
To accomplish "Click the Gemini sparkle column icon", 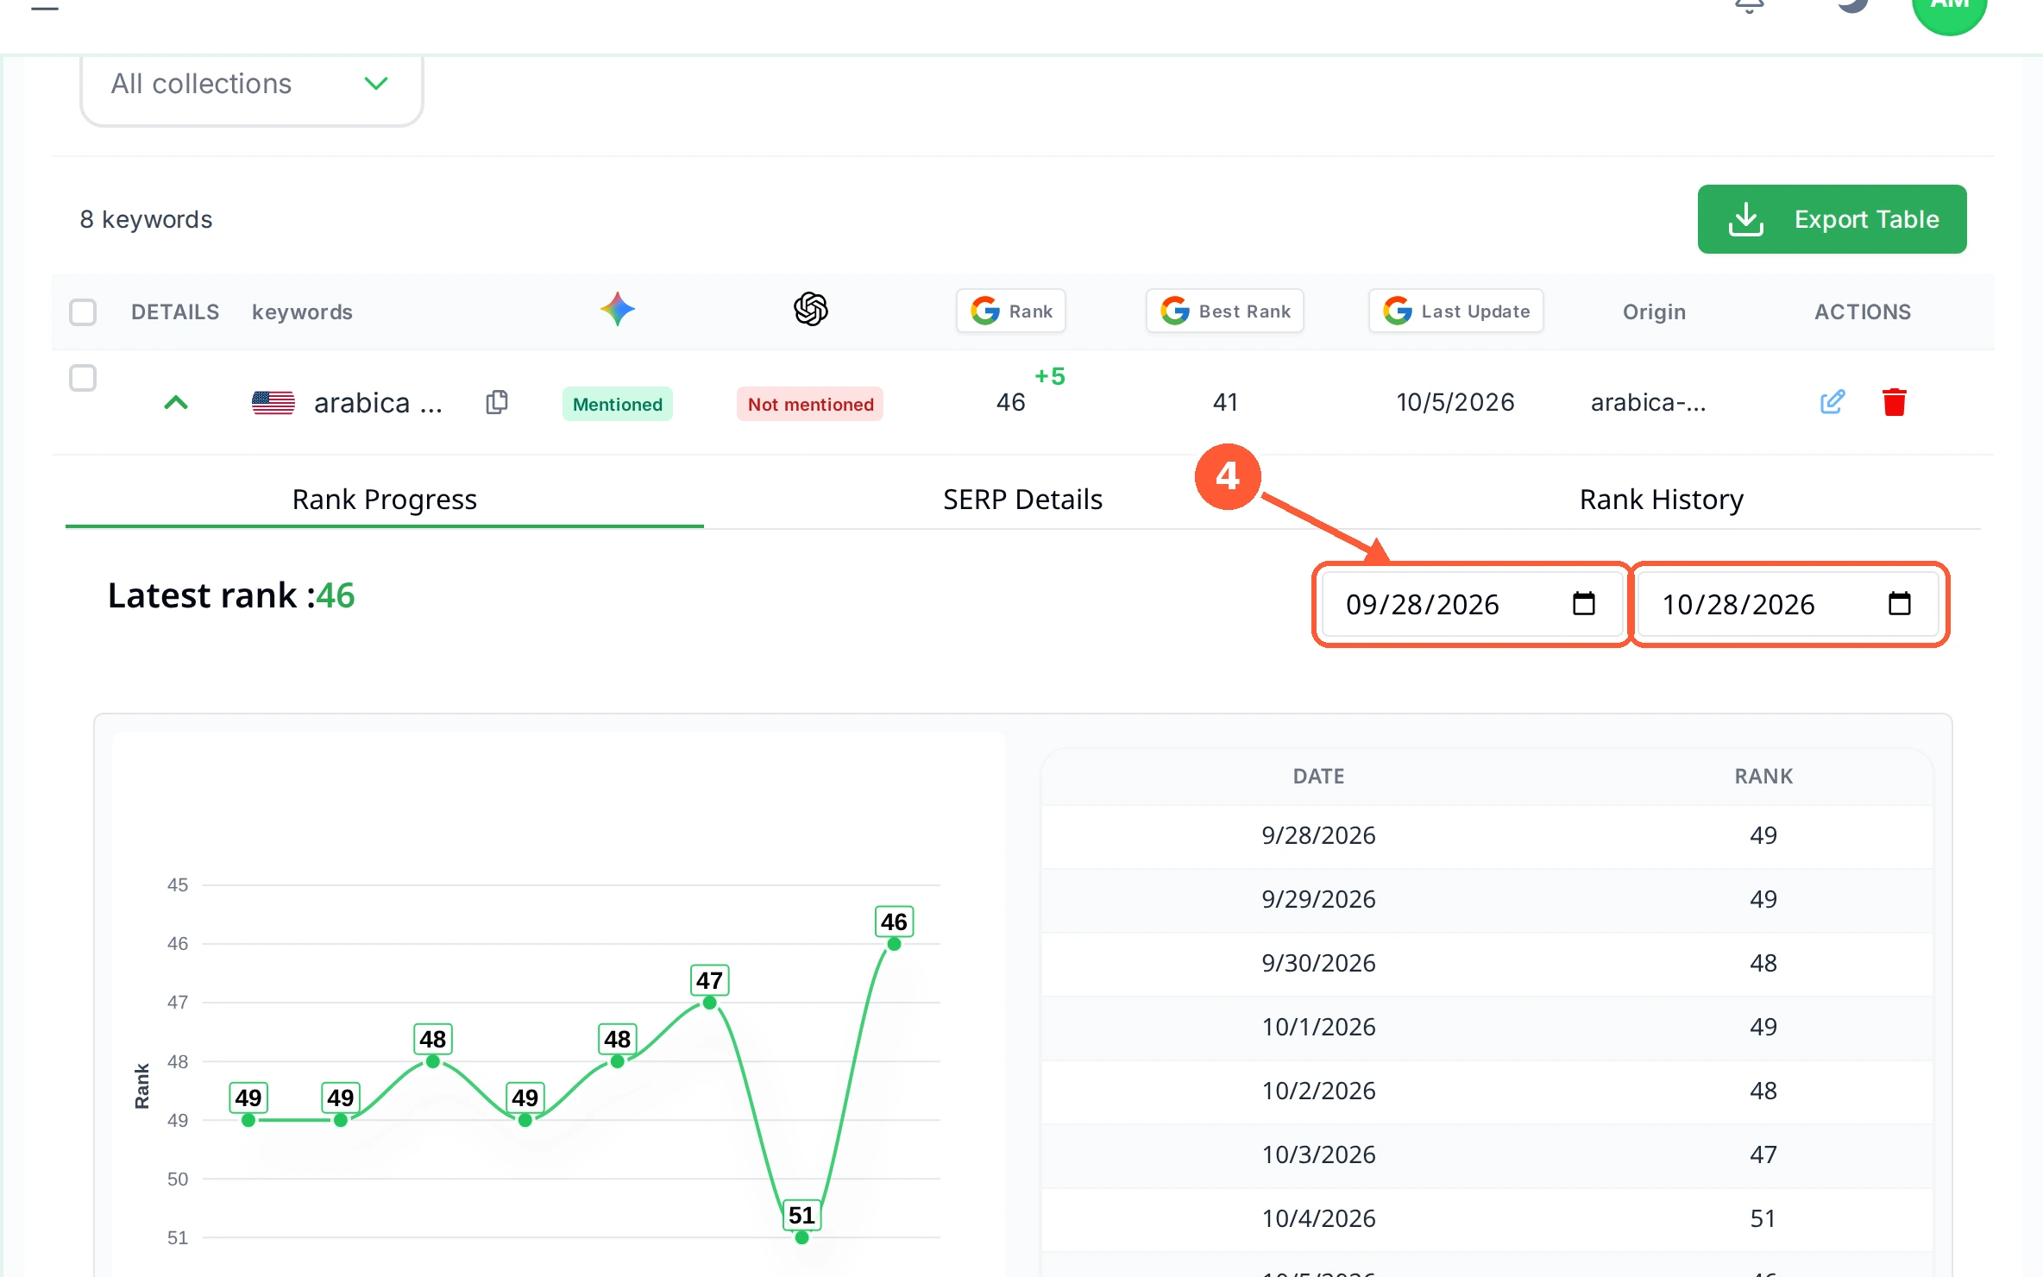I will [618, 310].
